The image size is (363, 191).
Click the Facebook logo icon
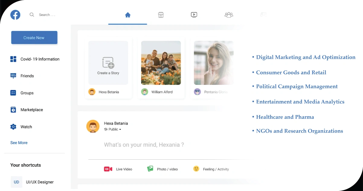pyautogui.click(x=15, y=15)
